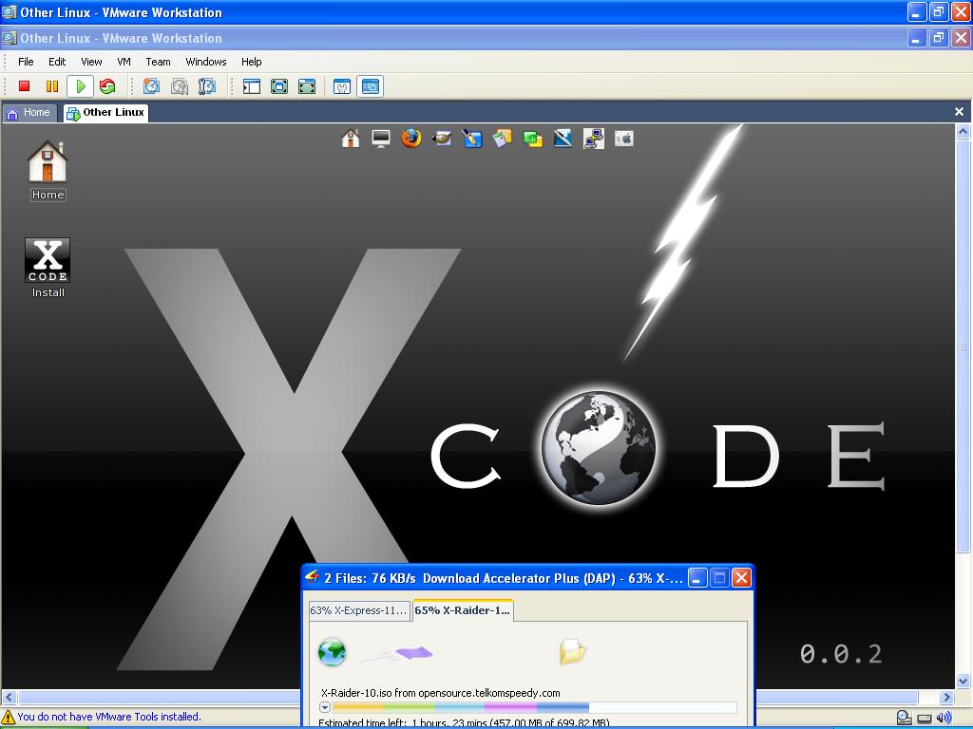This screenshot has height=729, width=973.
Task: Click the summary view wrench-window icon
Action: pyautogui.click(x=342, y=86)
